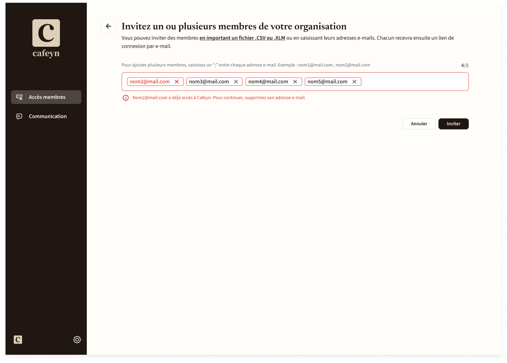
Task: Click the Cafeyn logo at sidebar top
Action: (46, 38)
